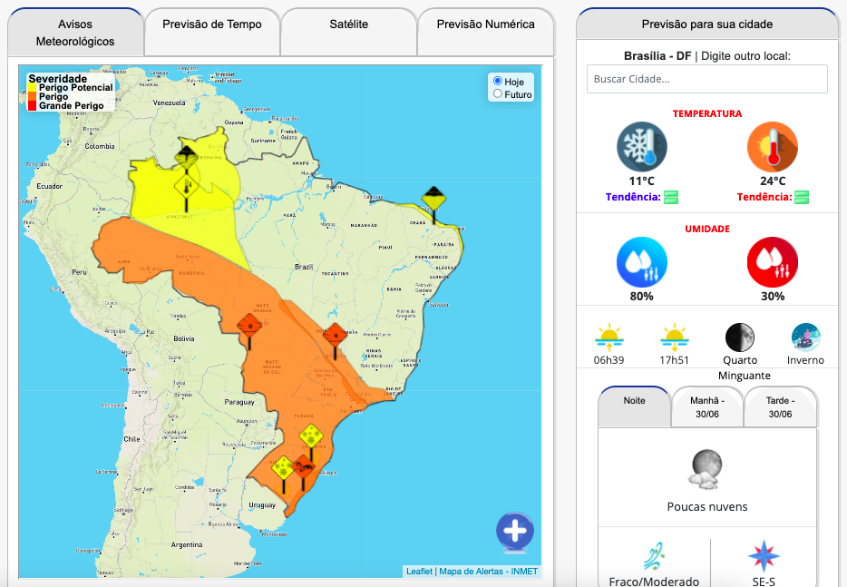Click the minimum temperature snowflake icon

point(642,147)
